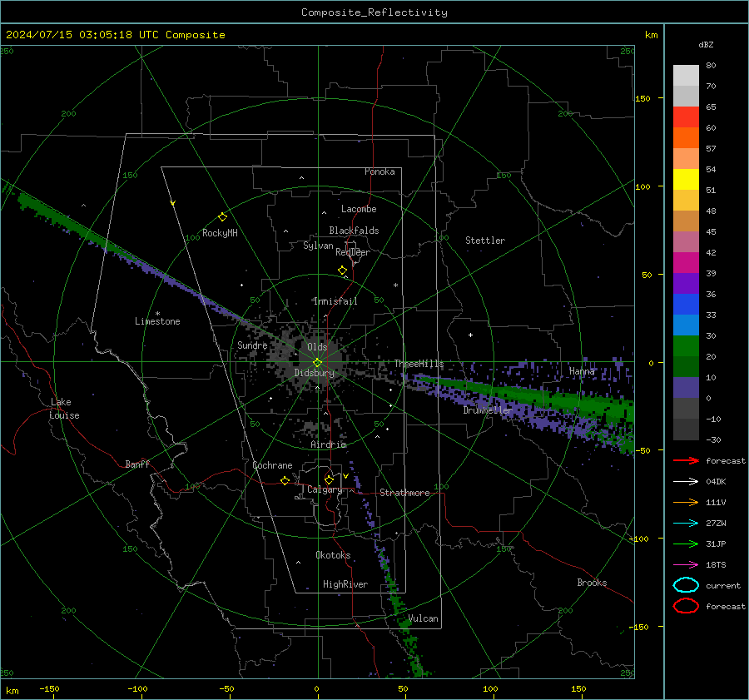Viewport: 749px width, 700px height.
Task: Click the 150 value on right axis
Action: (x=642, y=98)
